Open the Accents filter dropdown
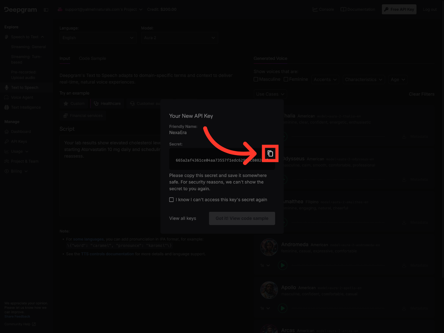 325,80
